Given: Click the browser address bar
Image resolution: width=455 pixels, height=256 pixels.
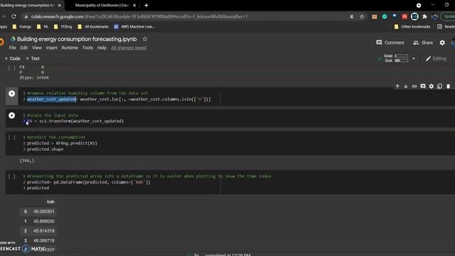Looking at the screenshot, I should [x=186, y=16].
